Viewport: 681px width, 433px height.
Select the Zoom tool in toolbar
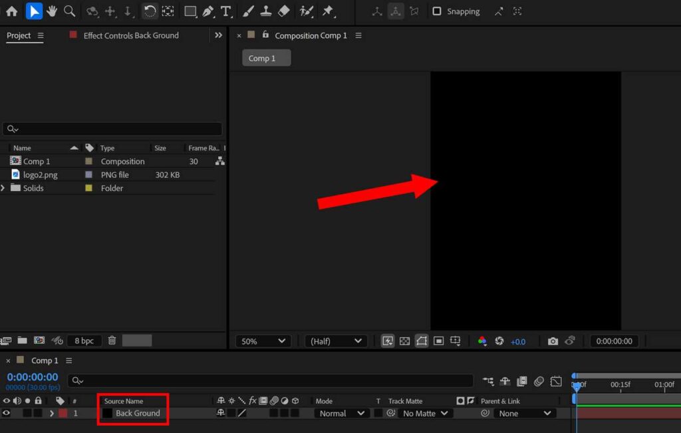pyautogui.click(x=69, y=11)
